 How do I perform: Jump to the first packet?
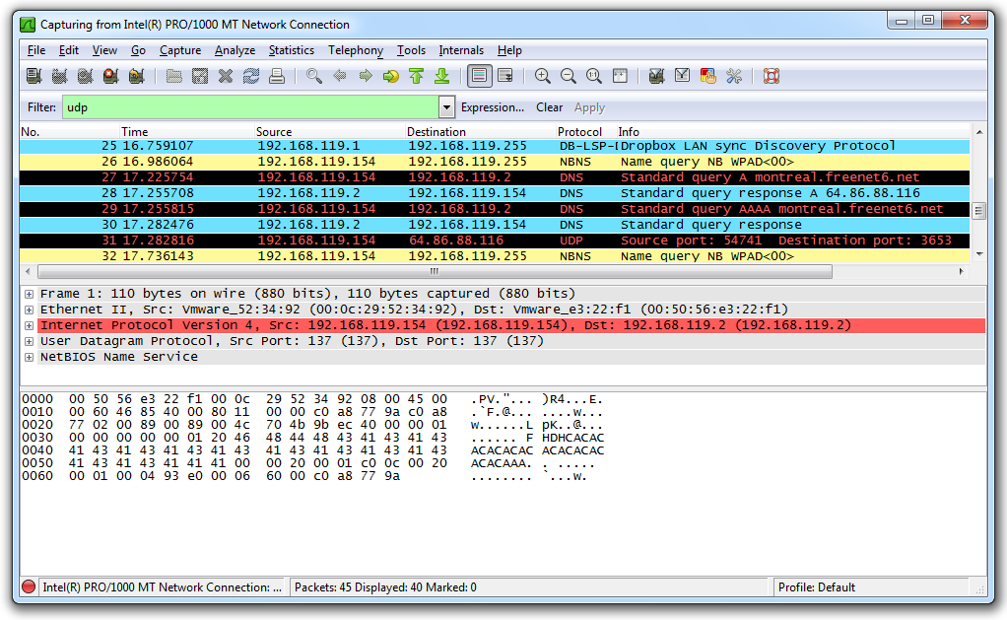coord(416,76)
